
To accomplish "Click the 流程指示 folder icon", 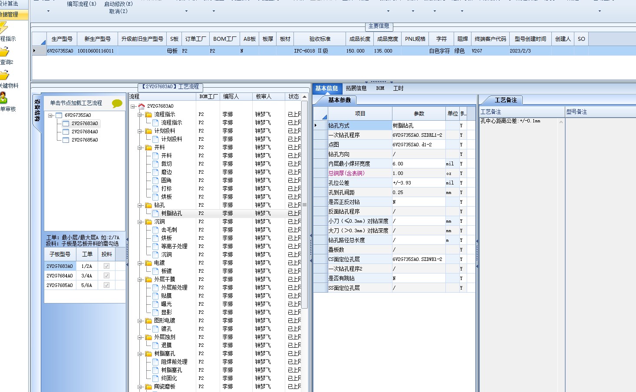I will [148, 114].
